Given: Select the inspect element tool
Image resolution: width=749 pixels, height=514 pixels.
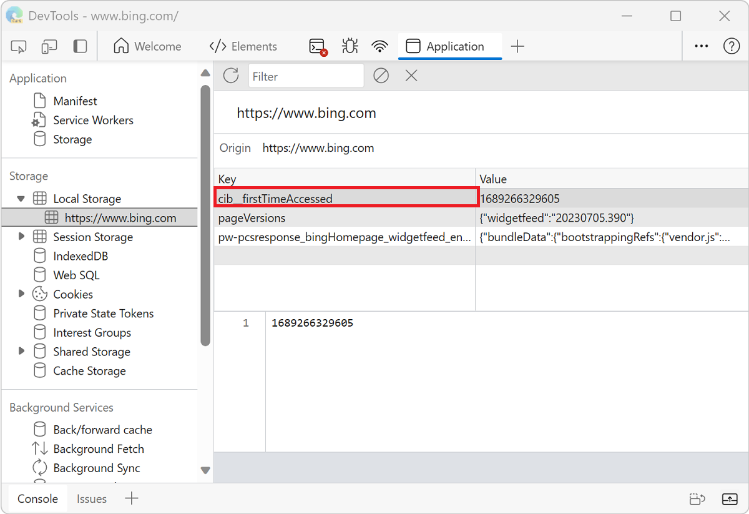Looking at the screenshot, I should click(x=18, y=46).
